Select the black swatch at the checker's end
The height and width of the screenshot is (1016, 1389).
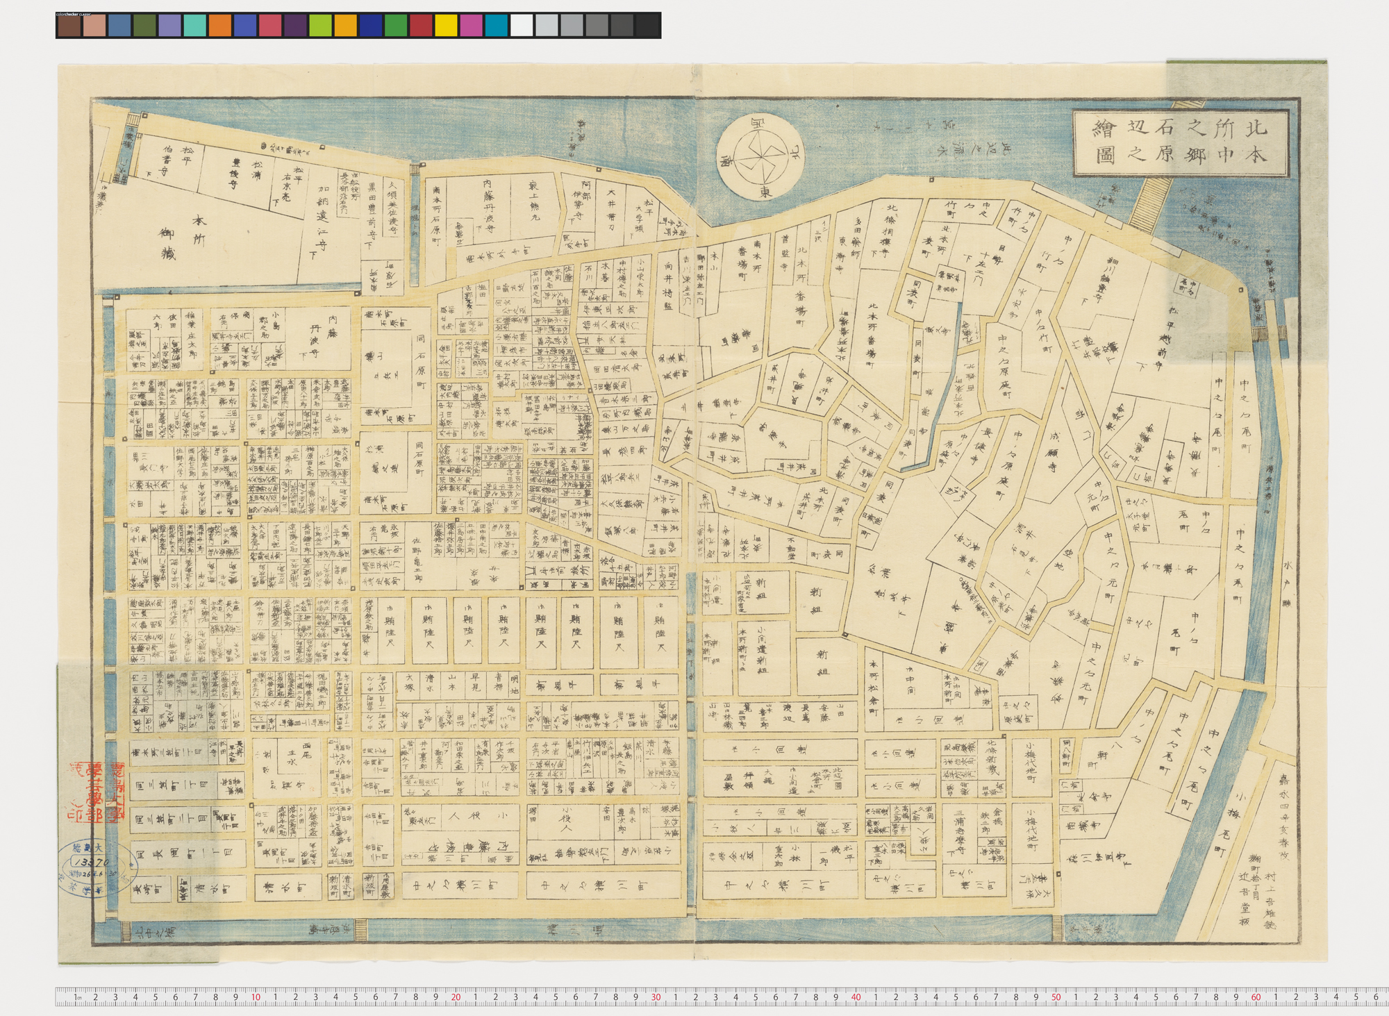(647, 26)
